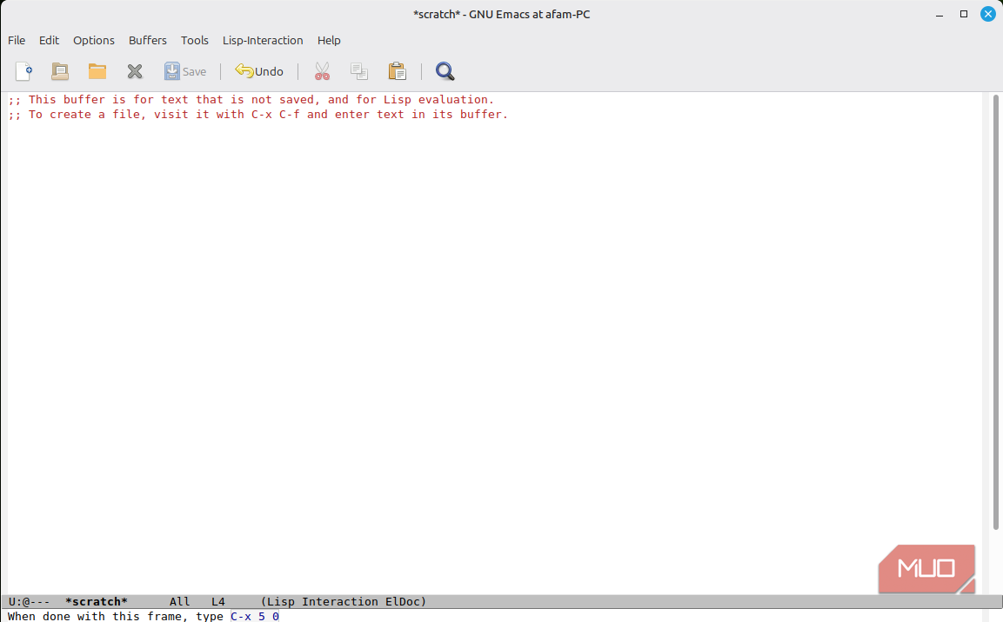The width and height of the screenshot is (1003, 622).
Task: Click the C-x 5 0 key hint in echo area
Action: [255, 616]
